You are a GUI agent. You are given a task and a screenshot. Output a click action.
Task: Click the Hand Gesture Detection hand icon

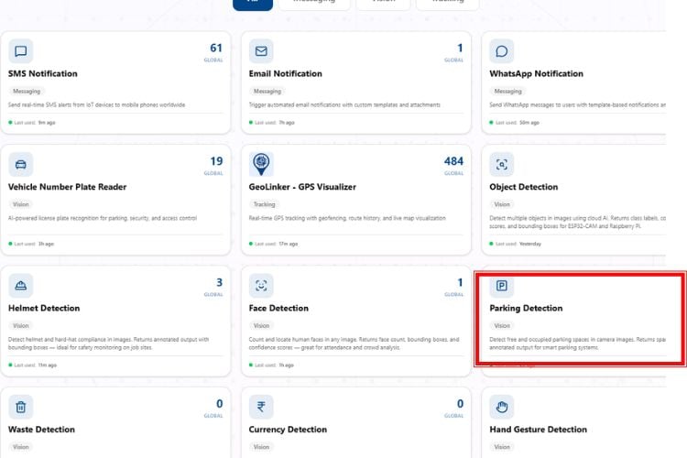click(x=502, y=407)
